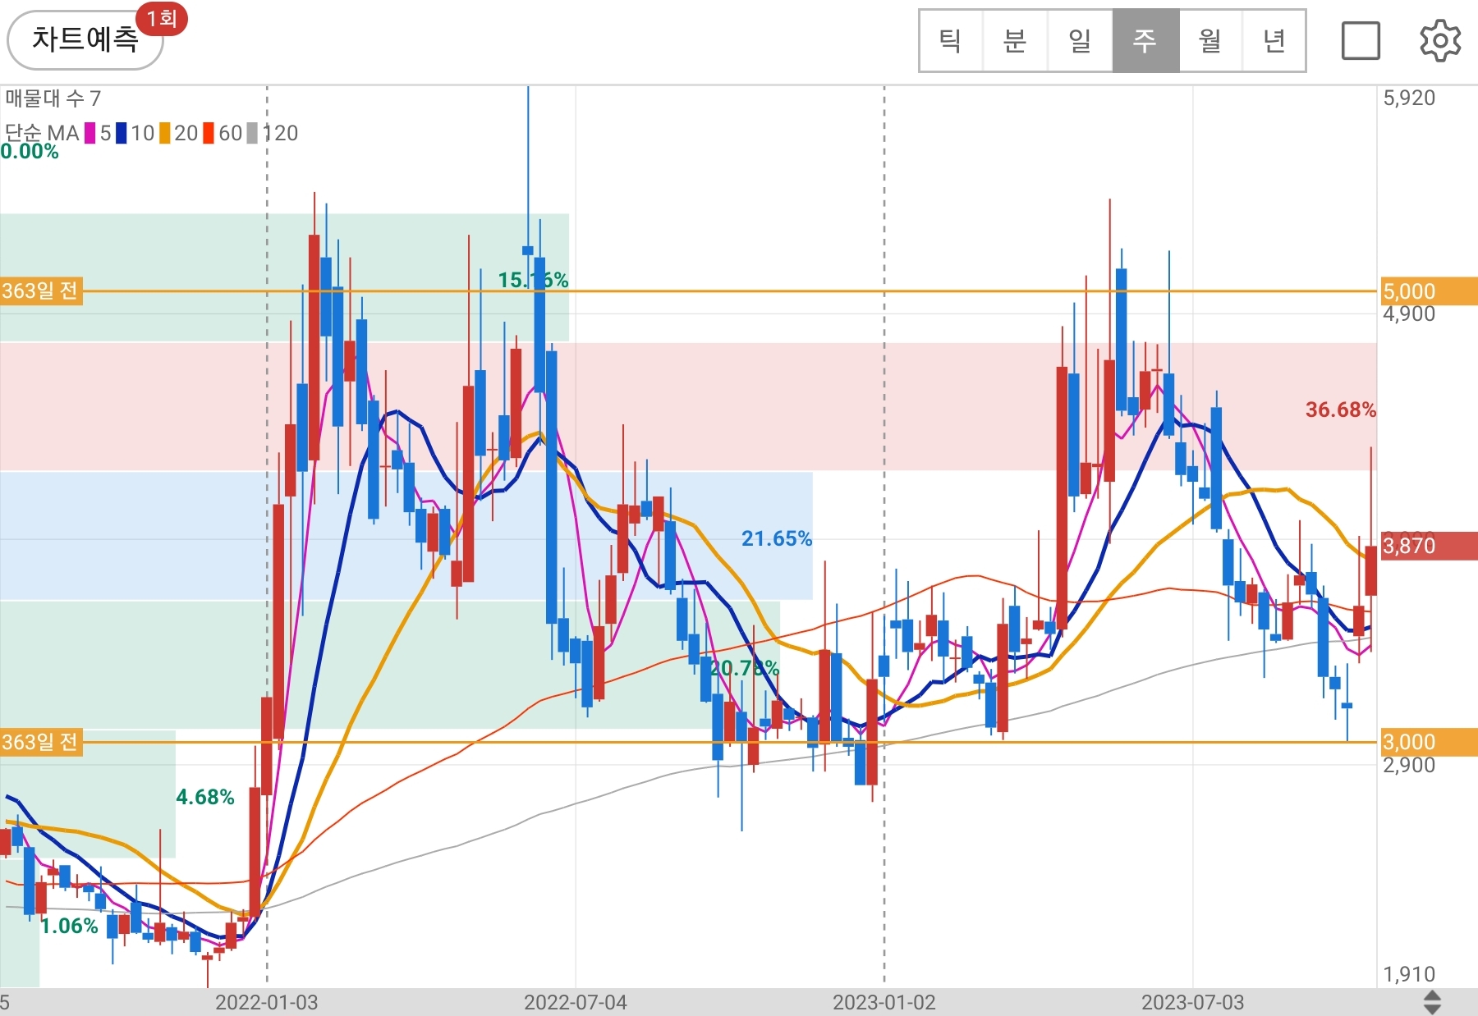This screenshot has height=1016, width=1478.
Task: Tap the fullscreen square icon
Action: [x=1361, y=40]
